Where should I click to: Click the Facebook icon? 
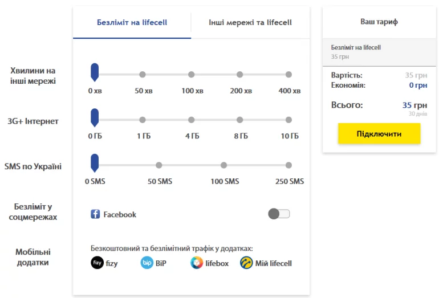click(95, 214)
